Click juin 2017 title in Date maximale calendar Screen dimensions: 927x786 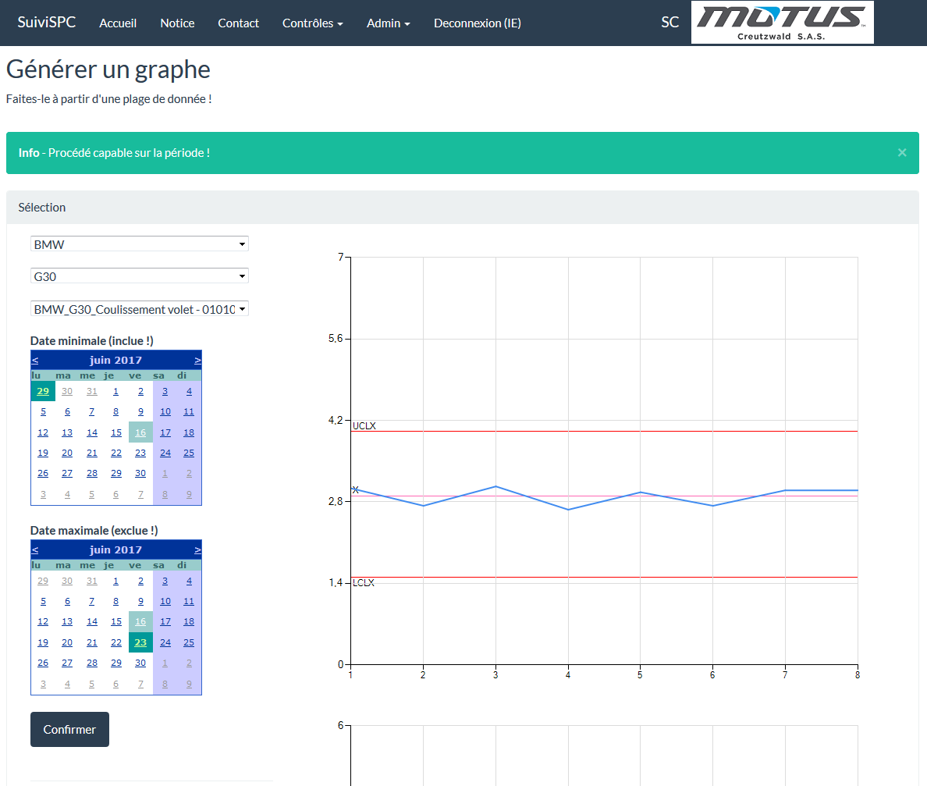tap(115, 550)
